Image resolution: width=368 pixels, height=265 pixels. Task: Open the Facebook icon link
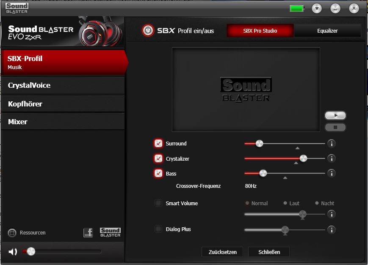point(88,233)
